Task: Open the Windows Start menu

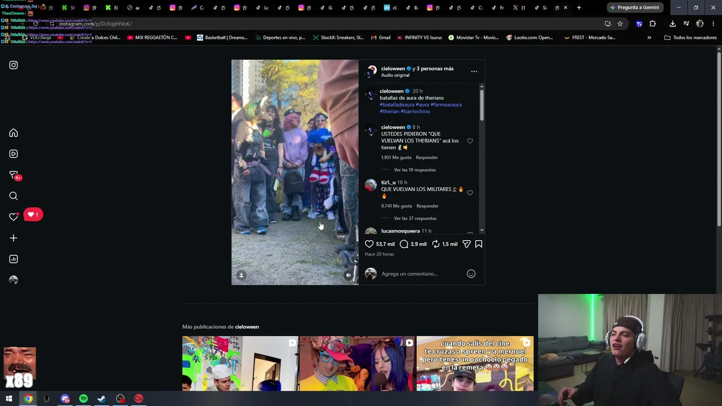Action: coord(9,399)
